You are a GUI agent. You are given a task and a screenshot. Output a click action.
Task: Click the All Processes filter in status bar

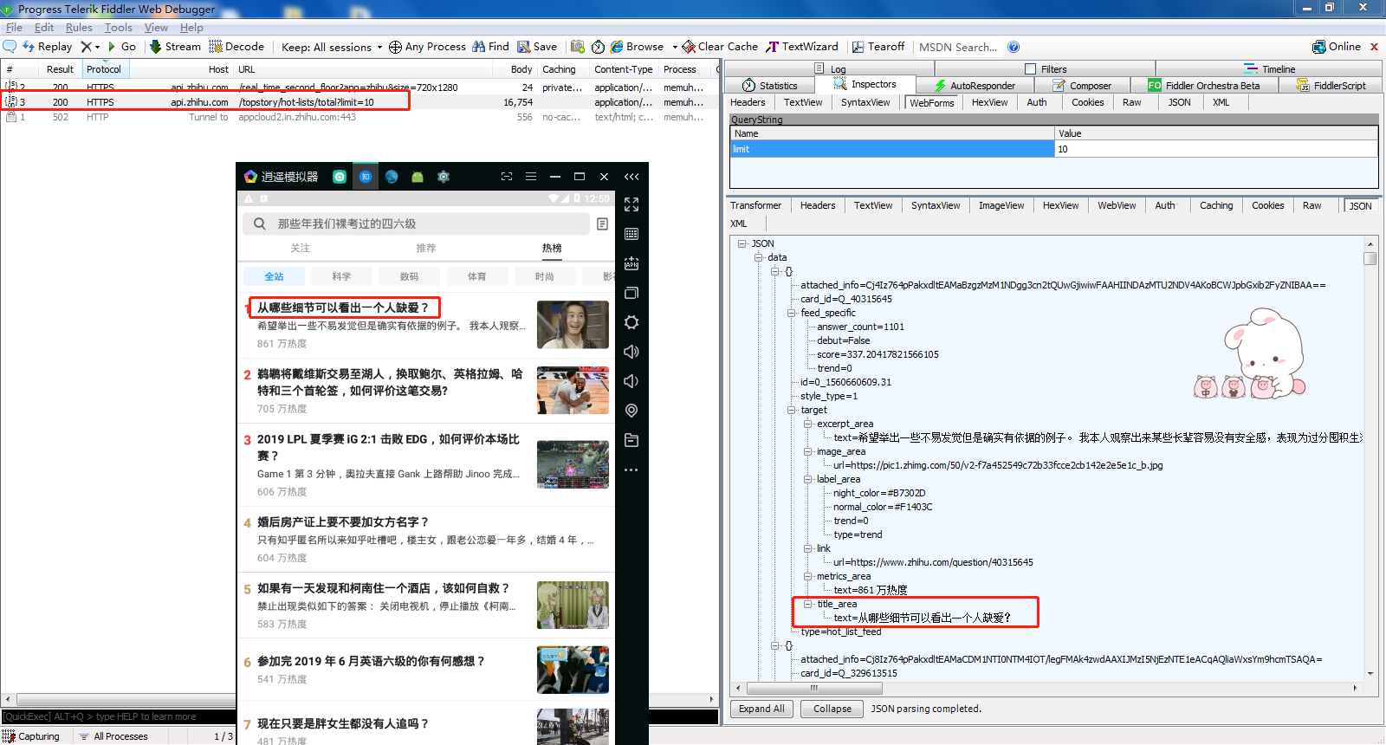(113, 736)
